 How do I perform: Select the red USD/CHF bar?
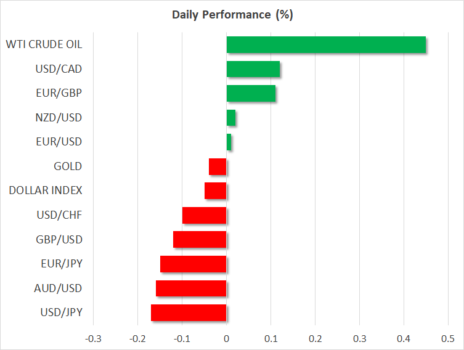pos(205,215)
